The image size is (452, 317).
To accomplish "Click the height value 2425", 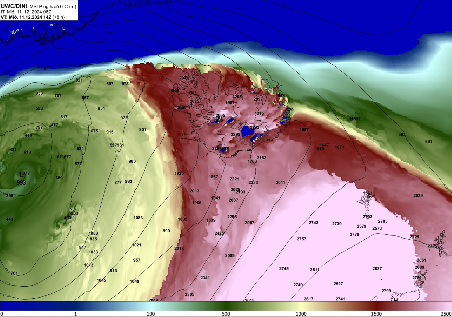I will click(x=219, y=233).
